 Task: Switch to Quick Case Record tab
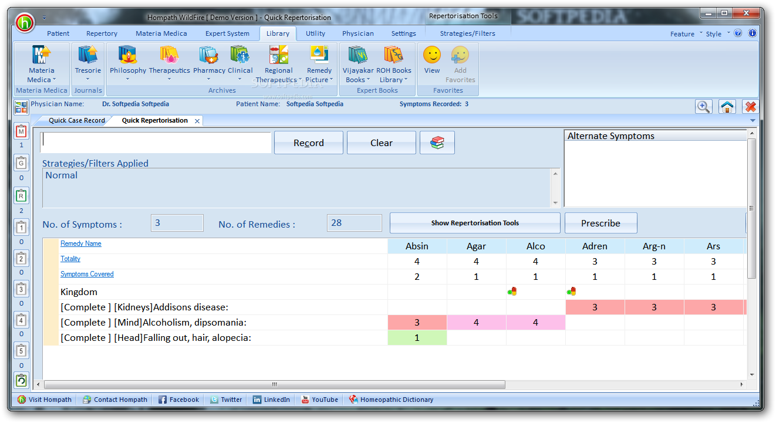76,120
